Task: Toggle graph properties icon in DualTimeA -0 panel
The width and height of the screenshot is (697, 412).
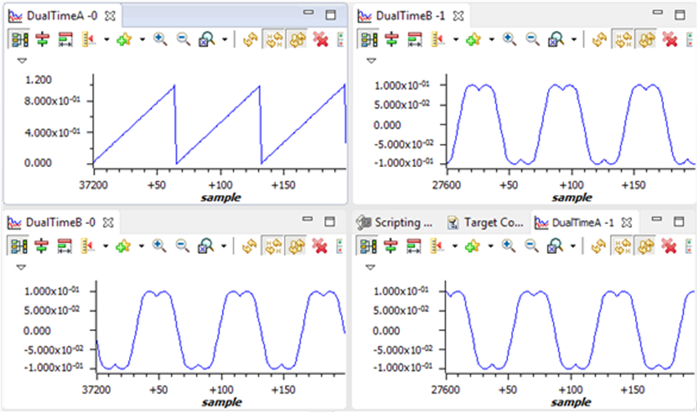Action: click(19, 40)
